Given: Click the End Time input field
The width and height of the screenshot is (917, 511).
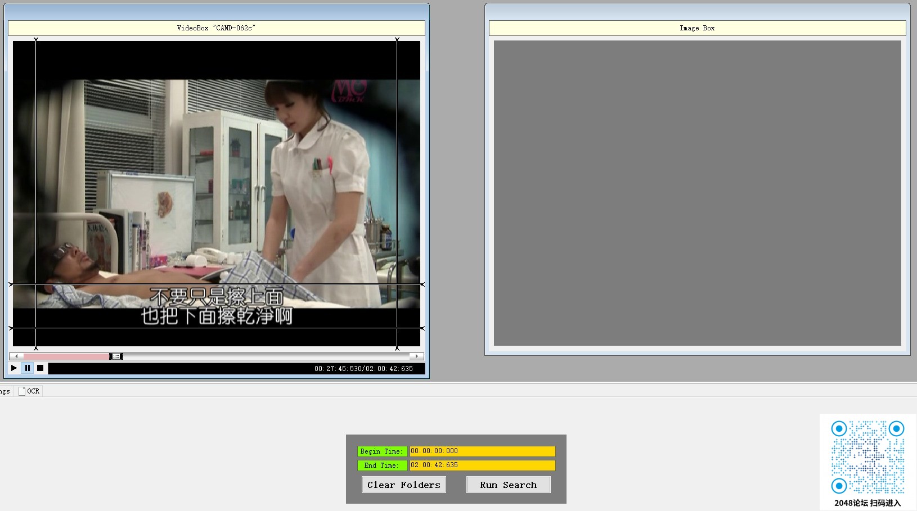Looking at the screenshot, I should click(482, 465).
